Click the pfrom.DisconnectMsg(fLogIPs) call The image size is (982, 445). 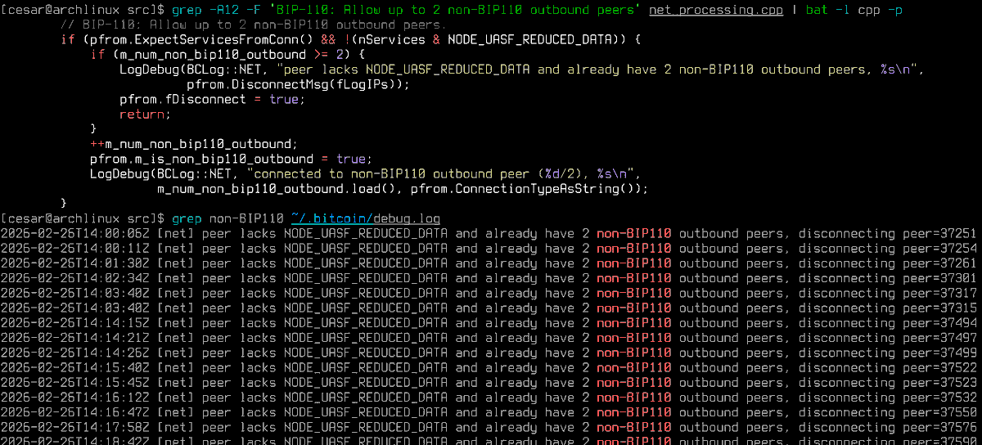(294, 84)
